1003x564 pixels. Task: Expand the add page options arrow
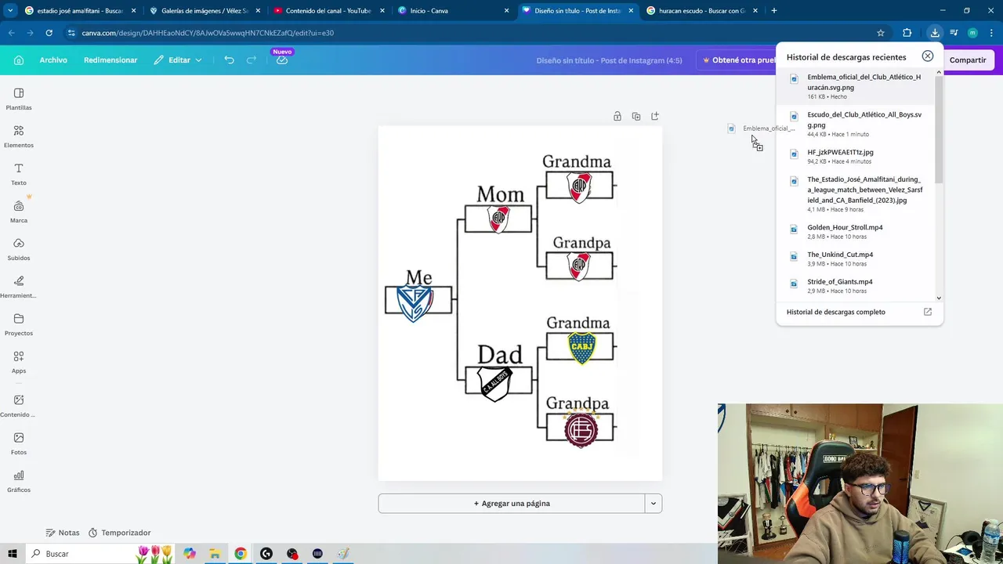[654, 503]
